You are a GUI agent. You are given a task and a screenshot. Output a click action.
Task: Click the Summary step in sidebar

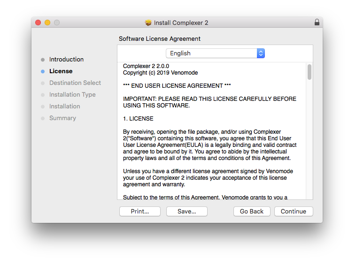[62, 118]
